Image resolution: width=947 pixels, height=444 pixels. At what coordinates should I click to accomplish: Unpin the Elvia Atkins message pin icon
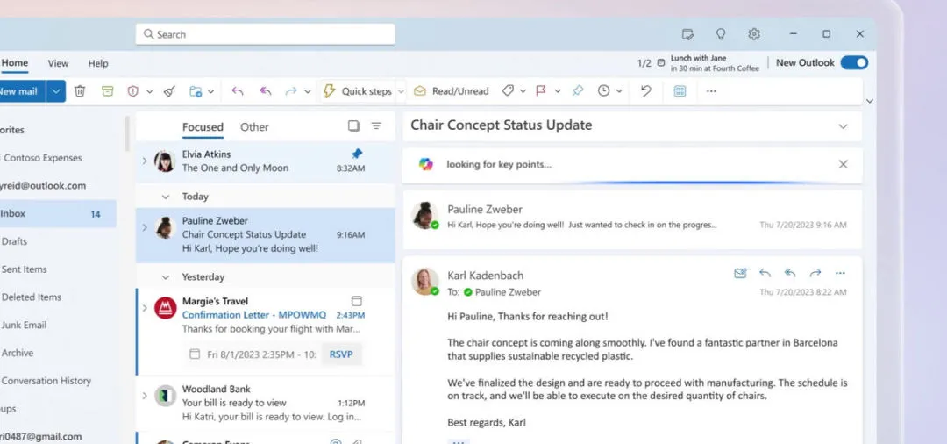(x=357, y=154)
